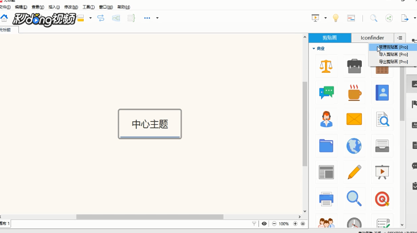
Task: Click the 100% zoom level text
Action: click(x=284, y=224)
